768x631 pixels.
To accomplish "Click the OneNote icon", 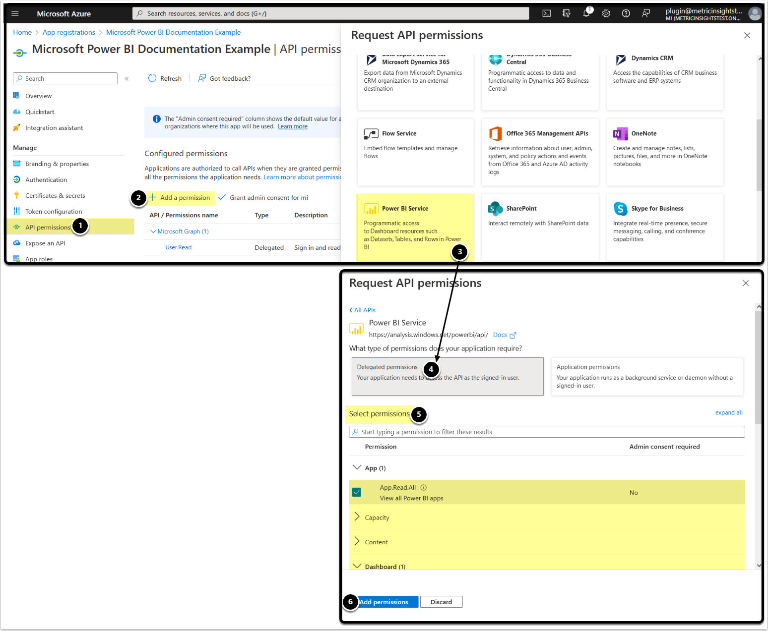I will click(x=620, y=134).
